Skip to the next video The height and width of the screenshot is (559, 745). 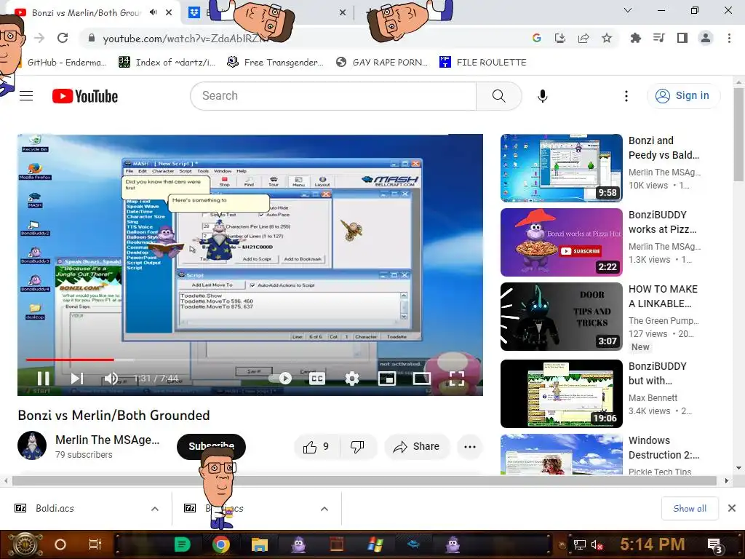pyautogui.click(x=77, y=378)
